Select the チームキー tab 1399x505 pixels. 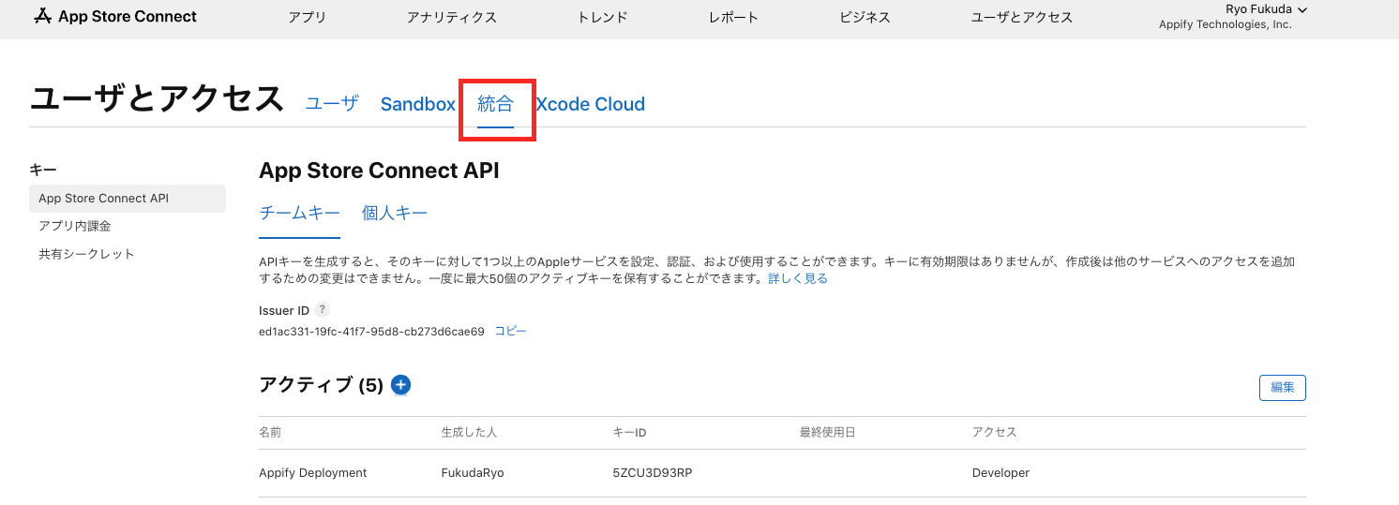[x=299, y=213]
